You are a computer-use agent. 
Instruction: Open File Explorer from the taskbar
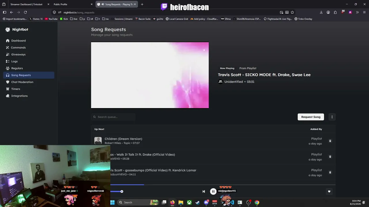[x=181, y=202]
